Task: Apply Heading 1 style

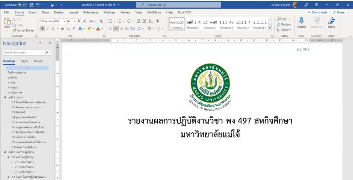Action: (194, 24)
